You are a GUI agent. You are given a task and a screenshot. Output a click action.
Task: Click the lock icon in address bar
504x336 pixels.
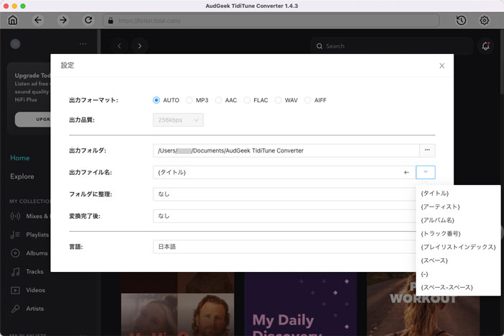click(x=111, y=21)
